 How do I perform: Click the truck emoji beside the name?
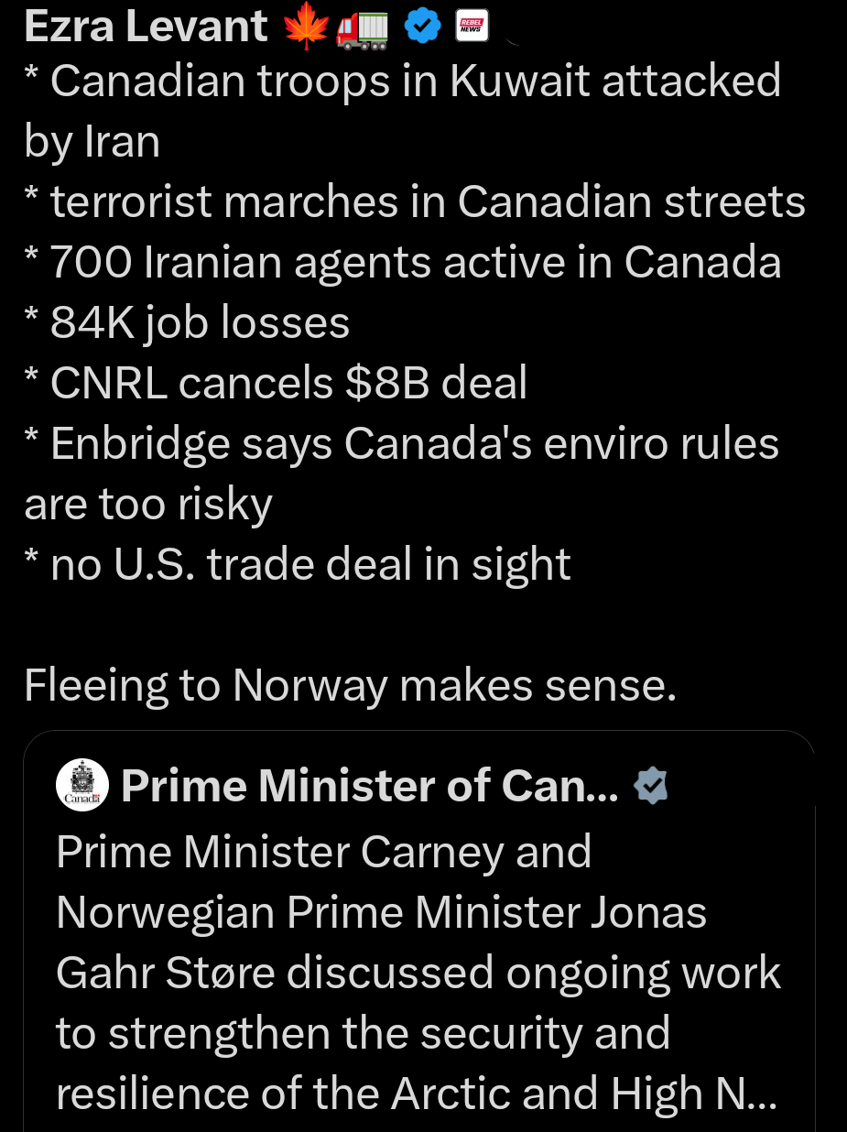tap(363, 28)
